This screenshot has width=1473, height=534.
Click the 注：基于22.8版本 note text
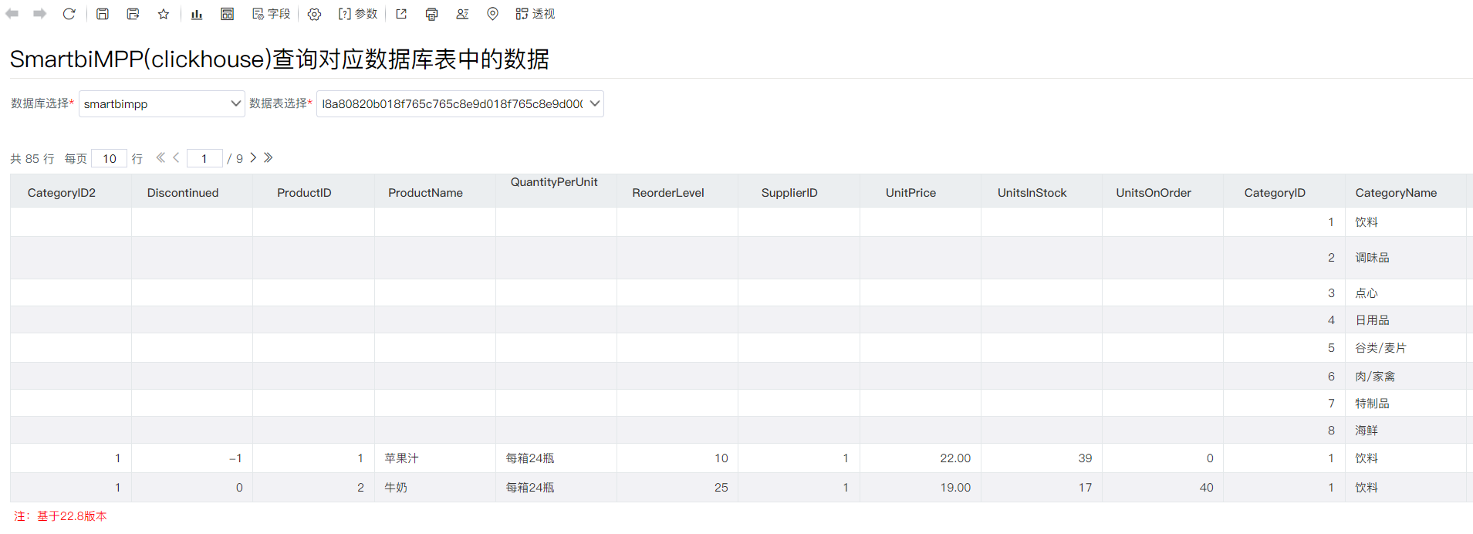click(x=60, y=516)
